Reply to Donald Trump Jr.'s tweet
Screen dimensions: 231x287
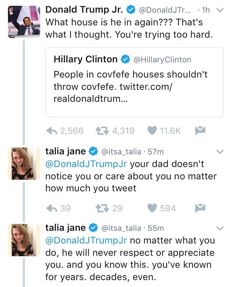click(x=53, y=130)
